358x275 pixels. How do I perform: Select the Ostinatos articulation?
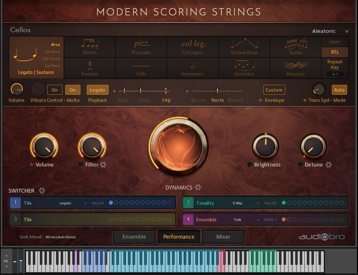click(244, 68)
